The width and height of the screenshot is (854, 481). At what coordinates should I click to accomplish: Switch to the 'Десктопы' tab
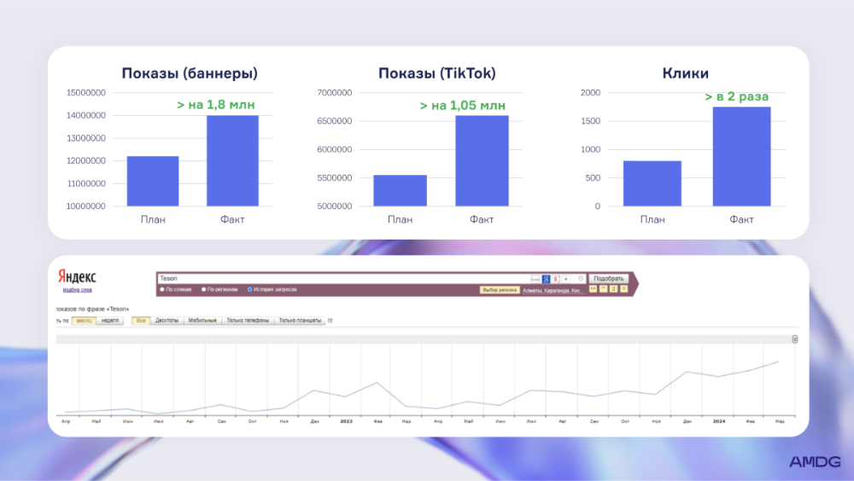pyautogui.click(x=167, y=321)
